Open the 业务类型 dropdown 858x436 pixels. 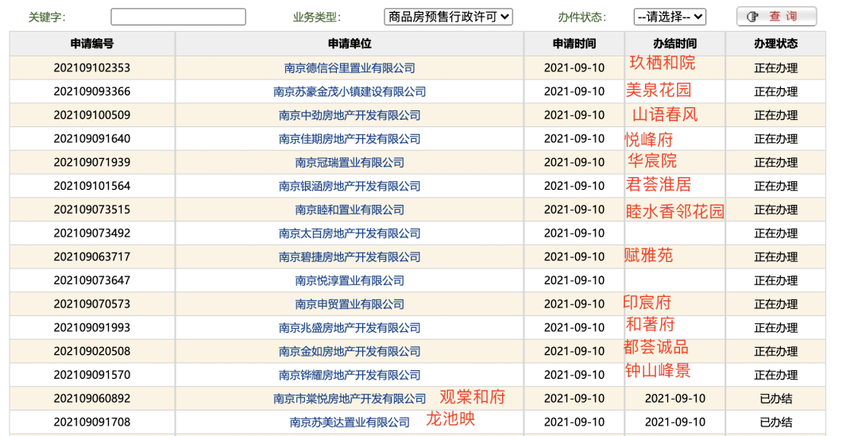[448, 17]
